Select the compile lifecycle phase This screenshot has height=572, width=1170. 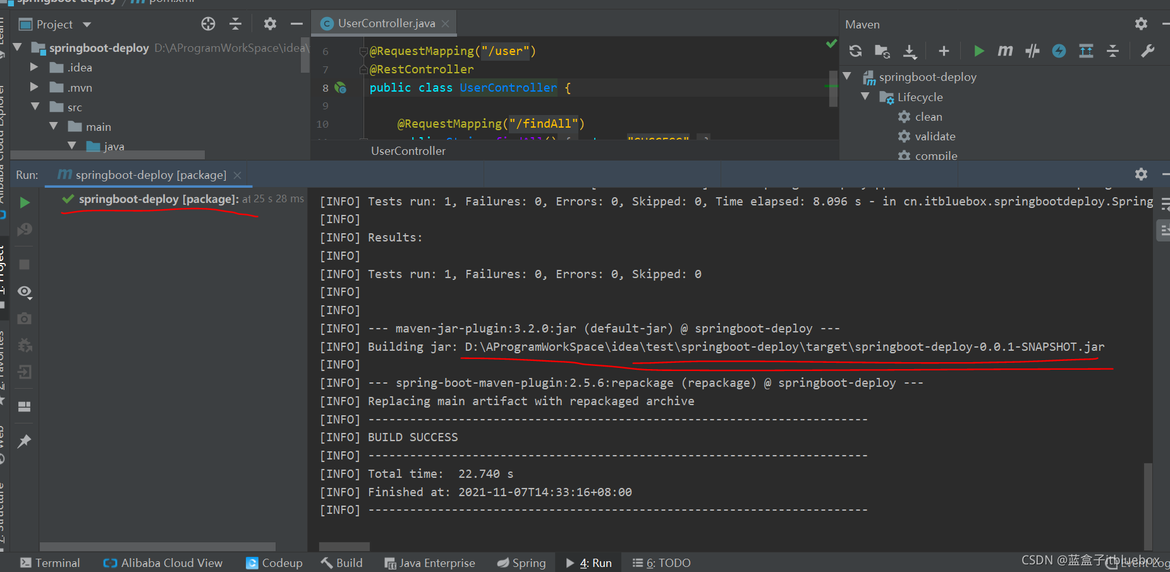(x=936, y=155)
